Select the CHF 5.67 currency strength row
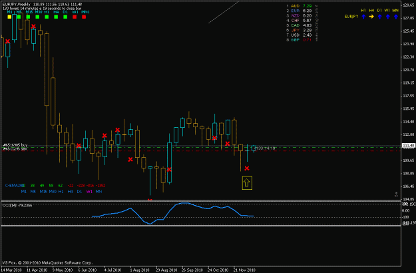This screenshot has height=273, width=416. point(299,21)
